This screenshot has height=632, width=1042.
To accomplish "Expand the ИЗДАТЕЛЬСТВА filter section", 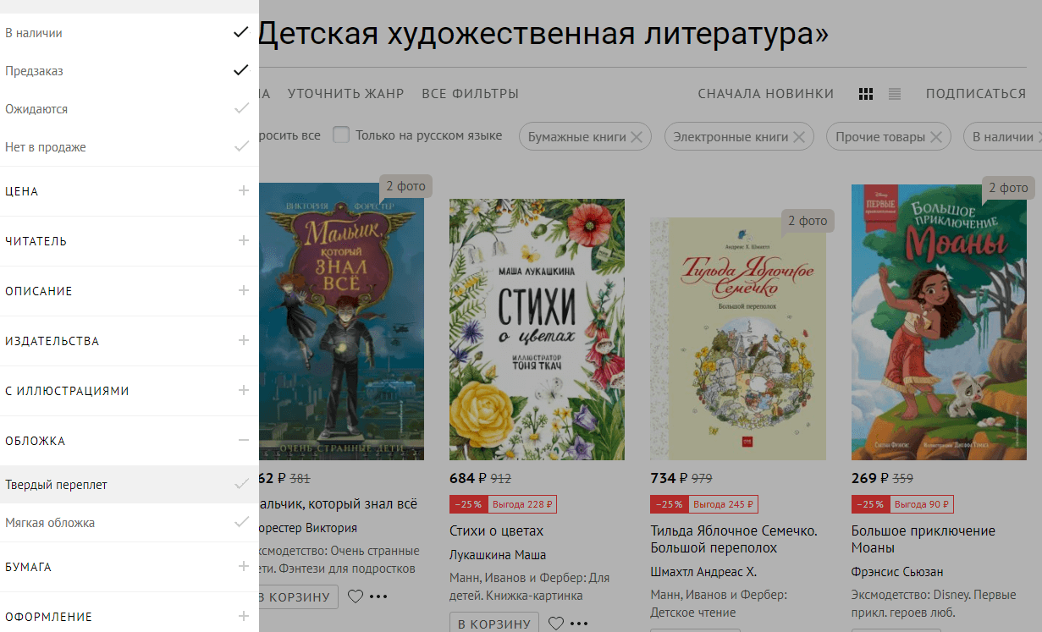I will point(130,341).
